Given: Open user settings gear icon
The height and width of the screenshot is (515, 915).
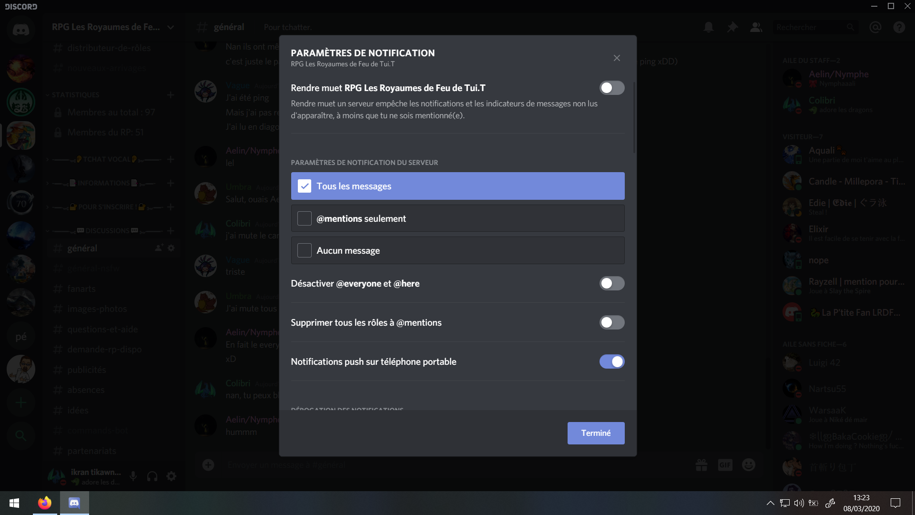Looking at the screenshot, I should [x=171, y=476].
